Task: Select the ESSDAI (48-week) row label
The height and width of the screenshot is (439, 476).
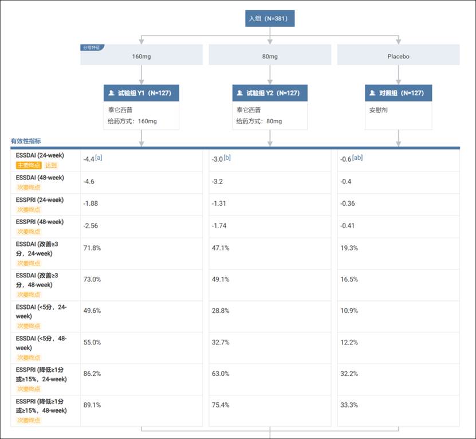Action: pos(40,178)
